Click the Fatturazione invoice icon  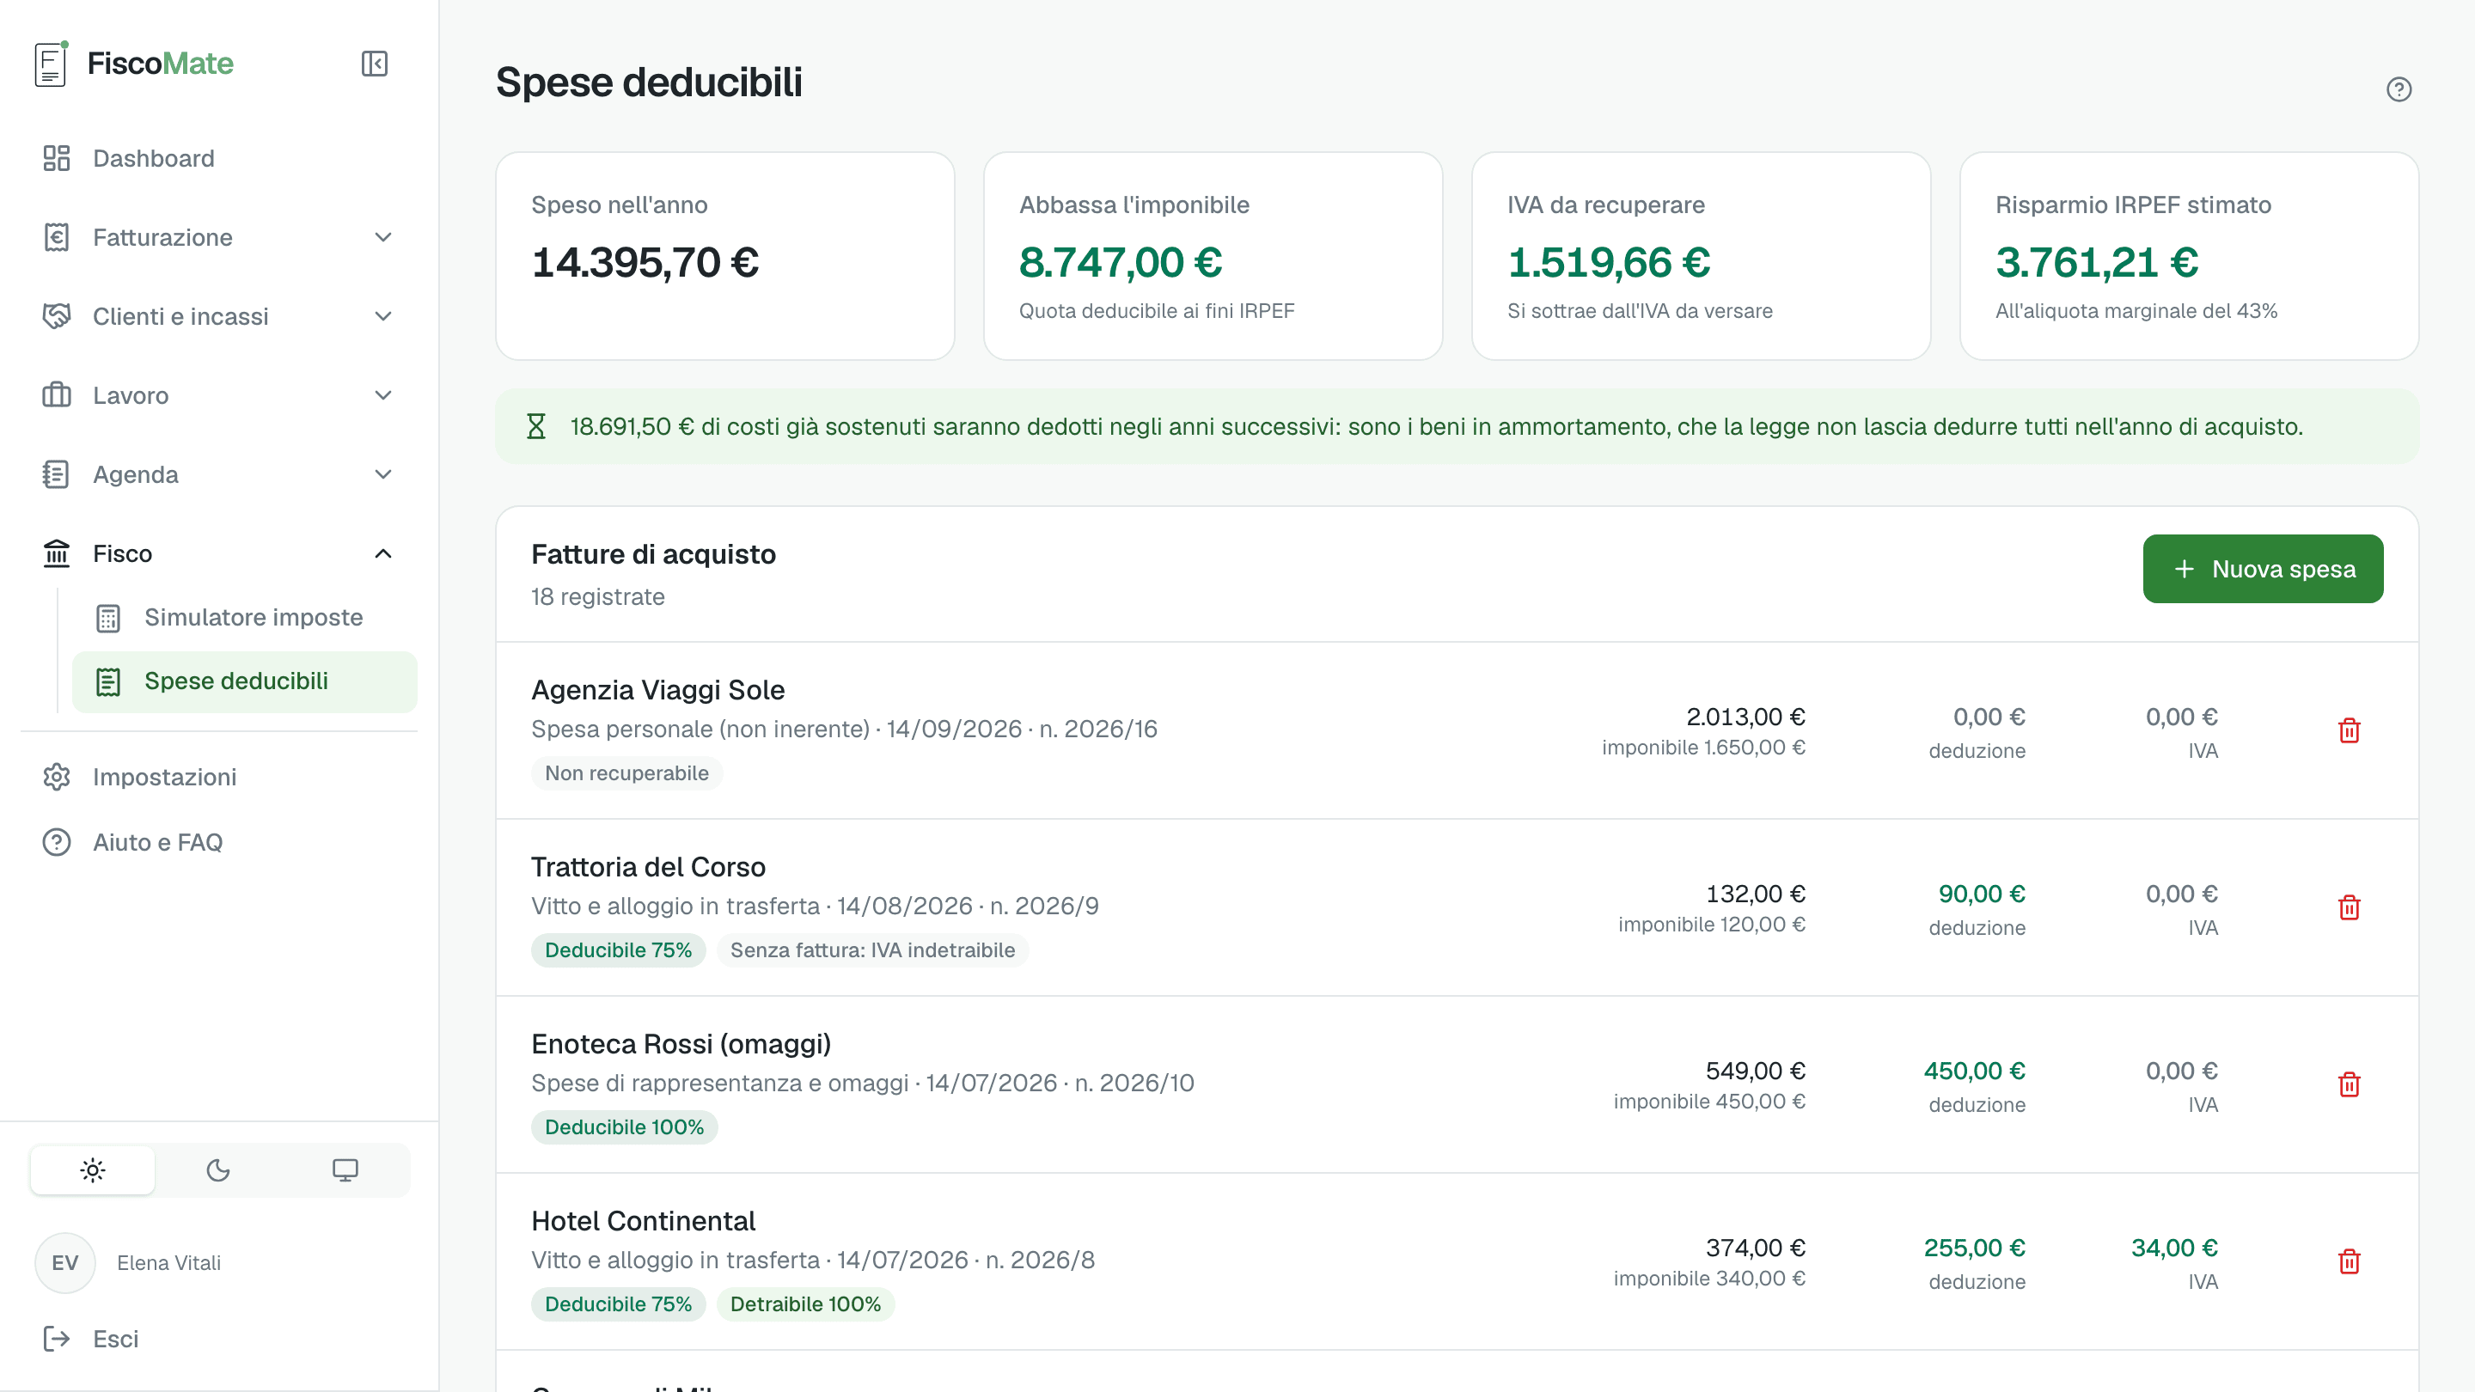[x=57, y=237]
